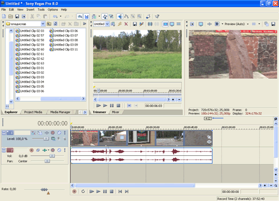Toggle Automatic Crossfades in main toolbar
The image size is (279, 201).
tap(86, 16)
